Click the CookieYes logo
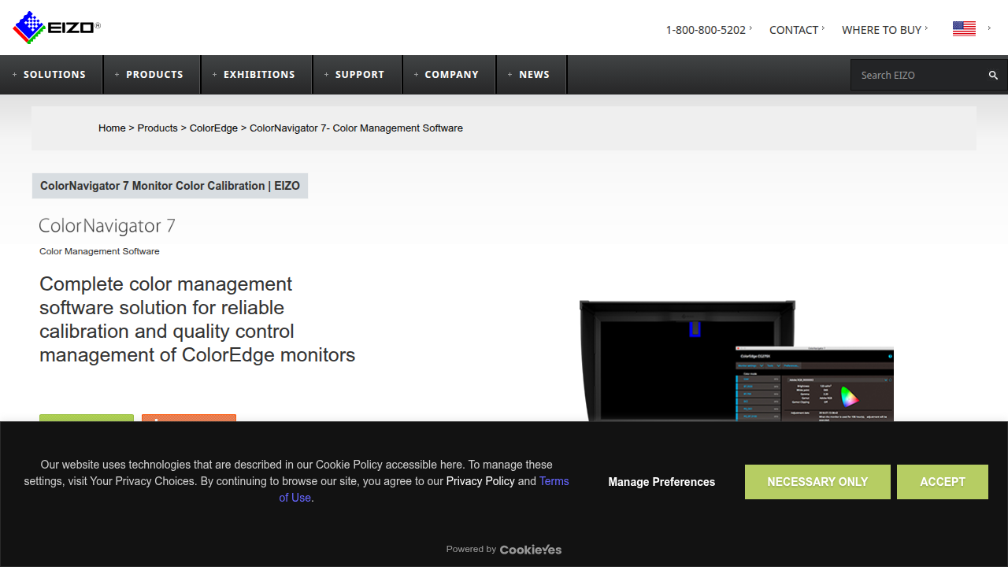The height and width of the screenshot is (567, 1008). click(x=531, y=550)
